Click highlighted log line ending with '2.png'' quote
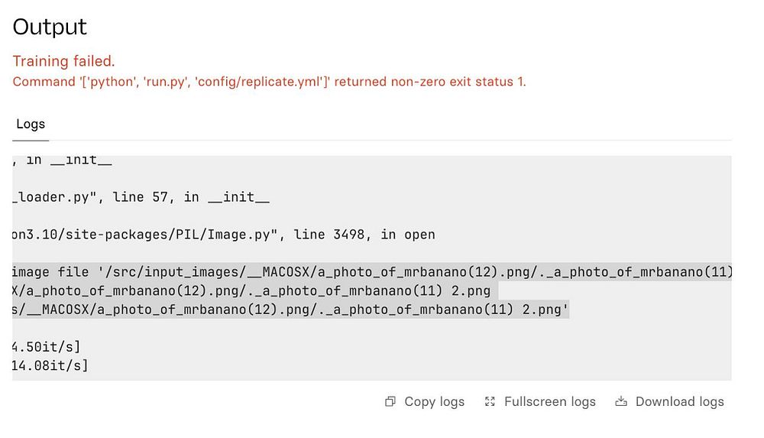The image size is (764, 438). pos(290,310)
